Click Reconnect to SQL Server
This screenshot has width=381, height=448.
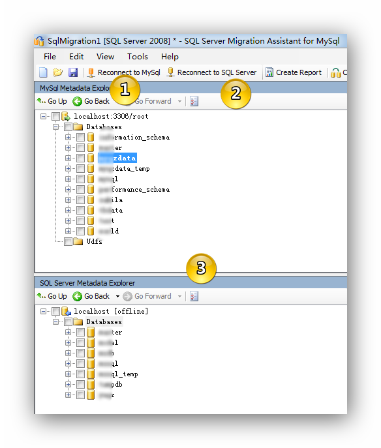tap(211, 72)
